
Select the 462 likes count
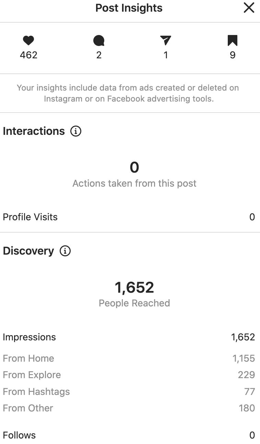point(28,55)
